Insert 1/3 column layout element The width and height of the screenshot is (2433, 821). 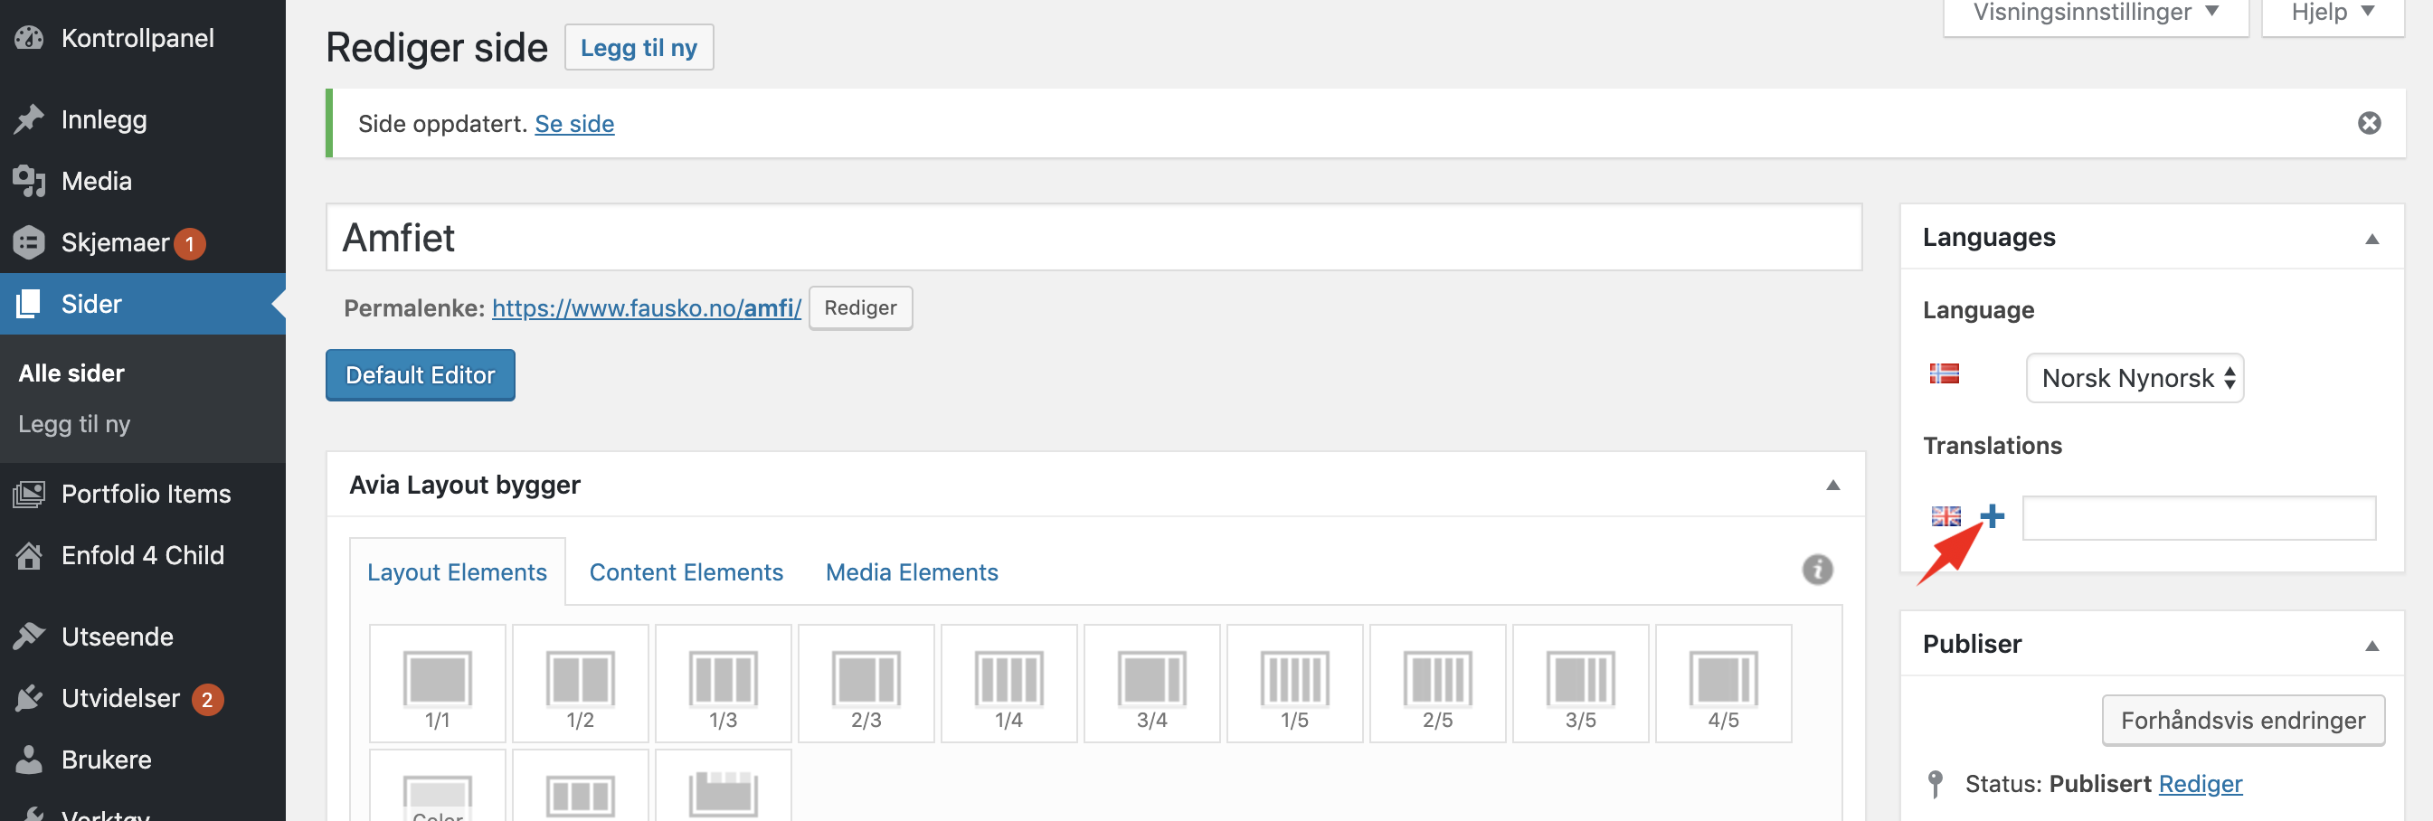click(724, 684)
